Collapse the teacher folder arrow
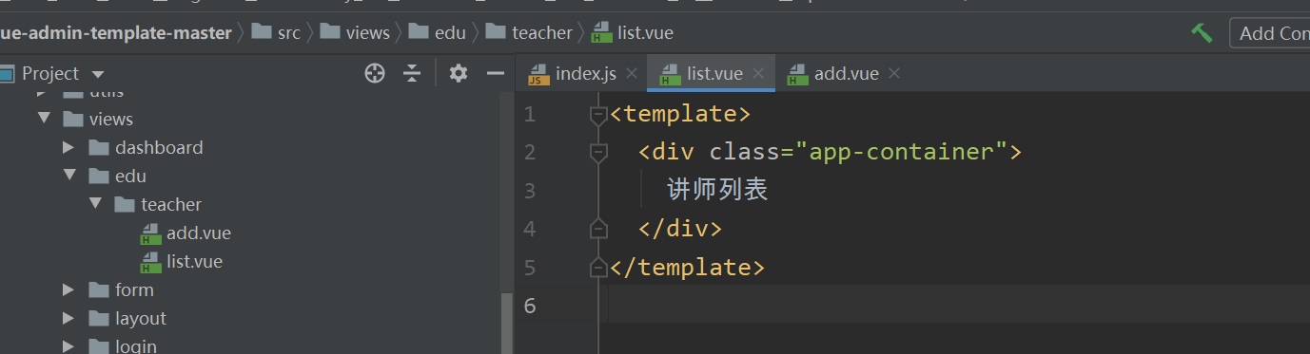Screen dimensions: 1310x354 [94, 204]
